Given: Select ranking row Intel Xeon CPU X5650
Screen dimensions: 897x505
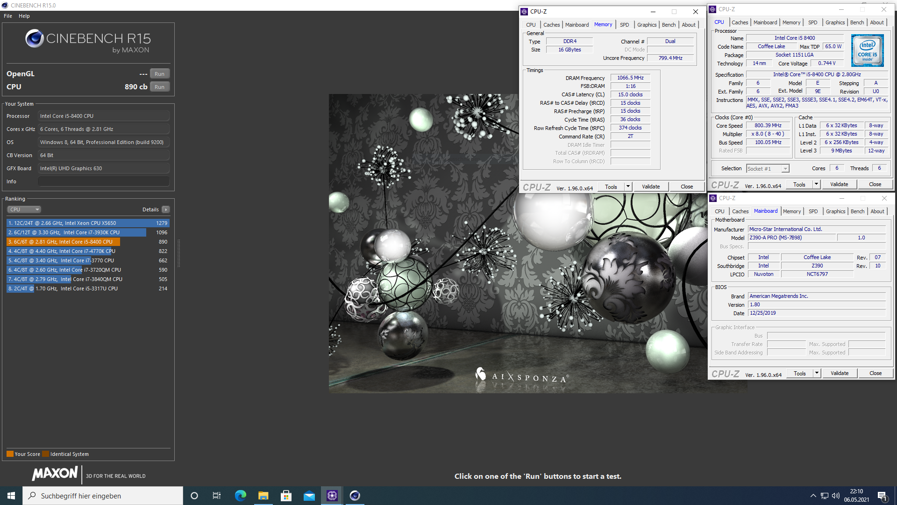Looking at the screenshot, I should [88, 223].
